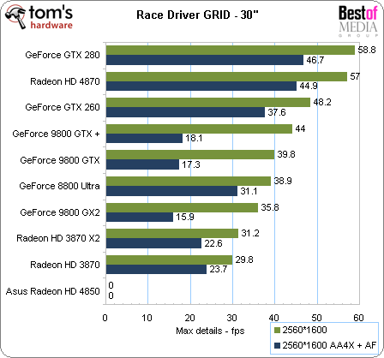This screenshot has width=384, height=358.
Task: Click the 31.2 value label
Action: [250, 233]
